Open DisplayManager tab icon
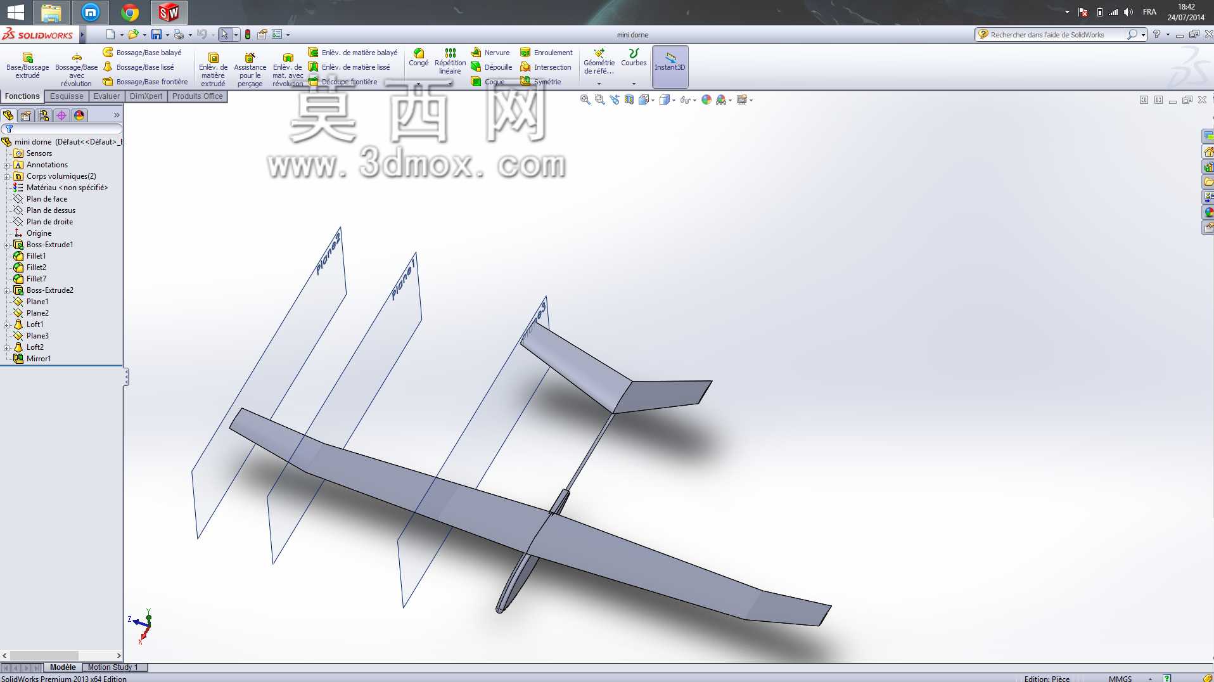This screenshot has width=1214, height=682. pos(79,115)
